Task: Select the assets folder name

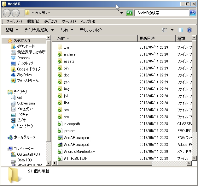Action: coord(69,61)
